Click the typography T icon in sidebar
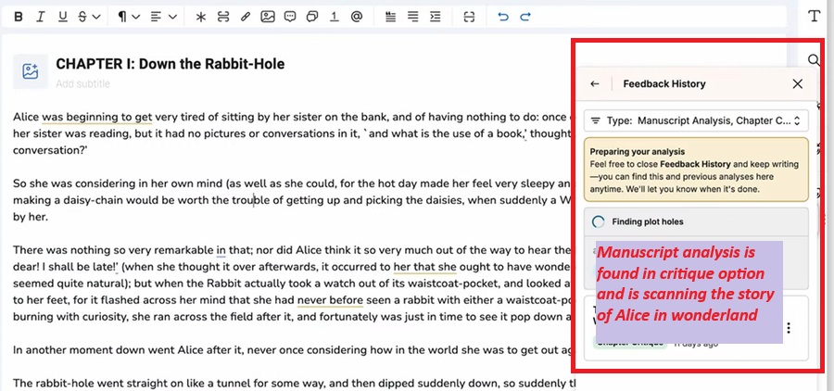 pos(814,17)
